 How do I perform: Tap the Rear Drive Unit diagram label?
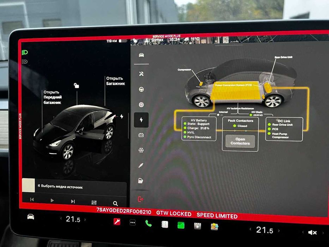click(284, 57)
